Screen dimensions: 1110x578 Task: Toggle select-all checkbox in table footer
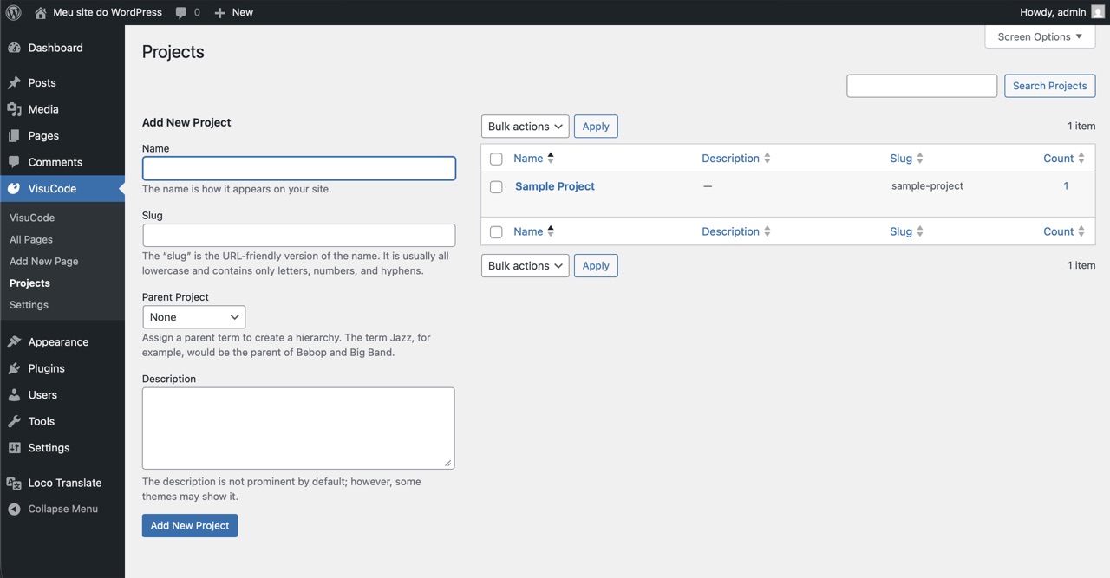[x=496, y=232]
